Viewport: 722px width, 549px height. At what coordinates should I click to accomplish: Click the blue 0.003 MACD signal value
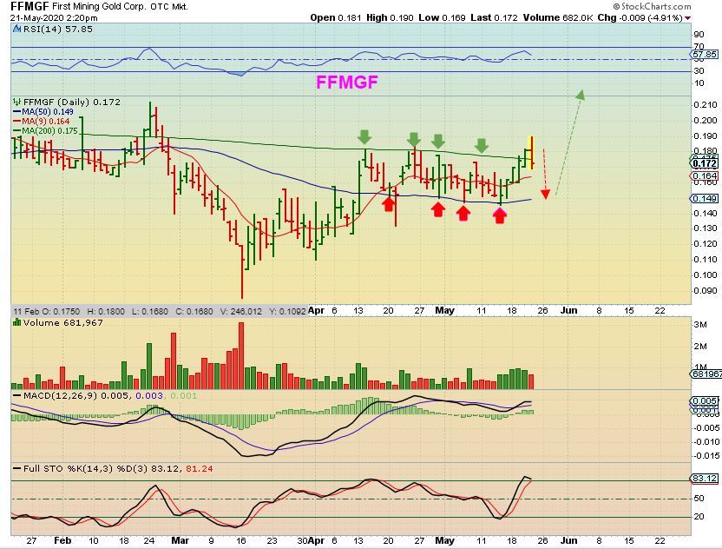[x=149, y=395]
